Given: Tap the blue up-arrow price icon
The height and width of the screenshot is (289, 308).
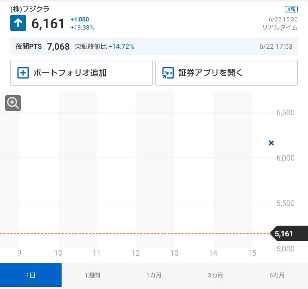Looking at the screenshot, I should coord(18,23).
